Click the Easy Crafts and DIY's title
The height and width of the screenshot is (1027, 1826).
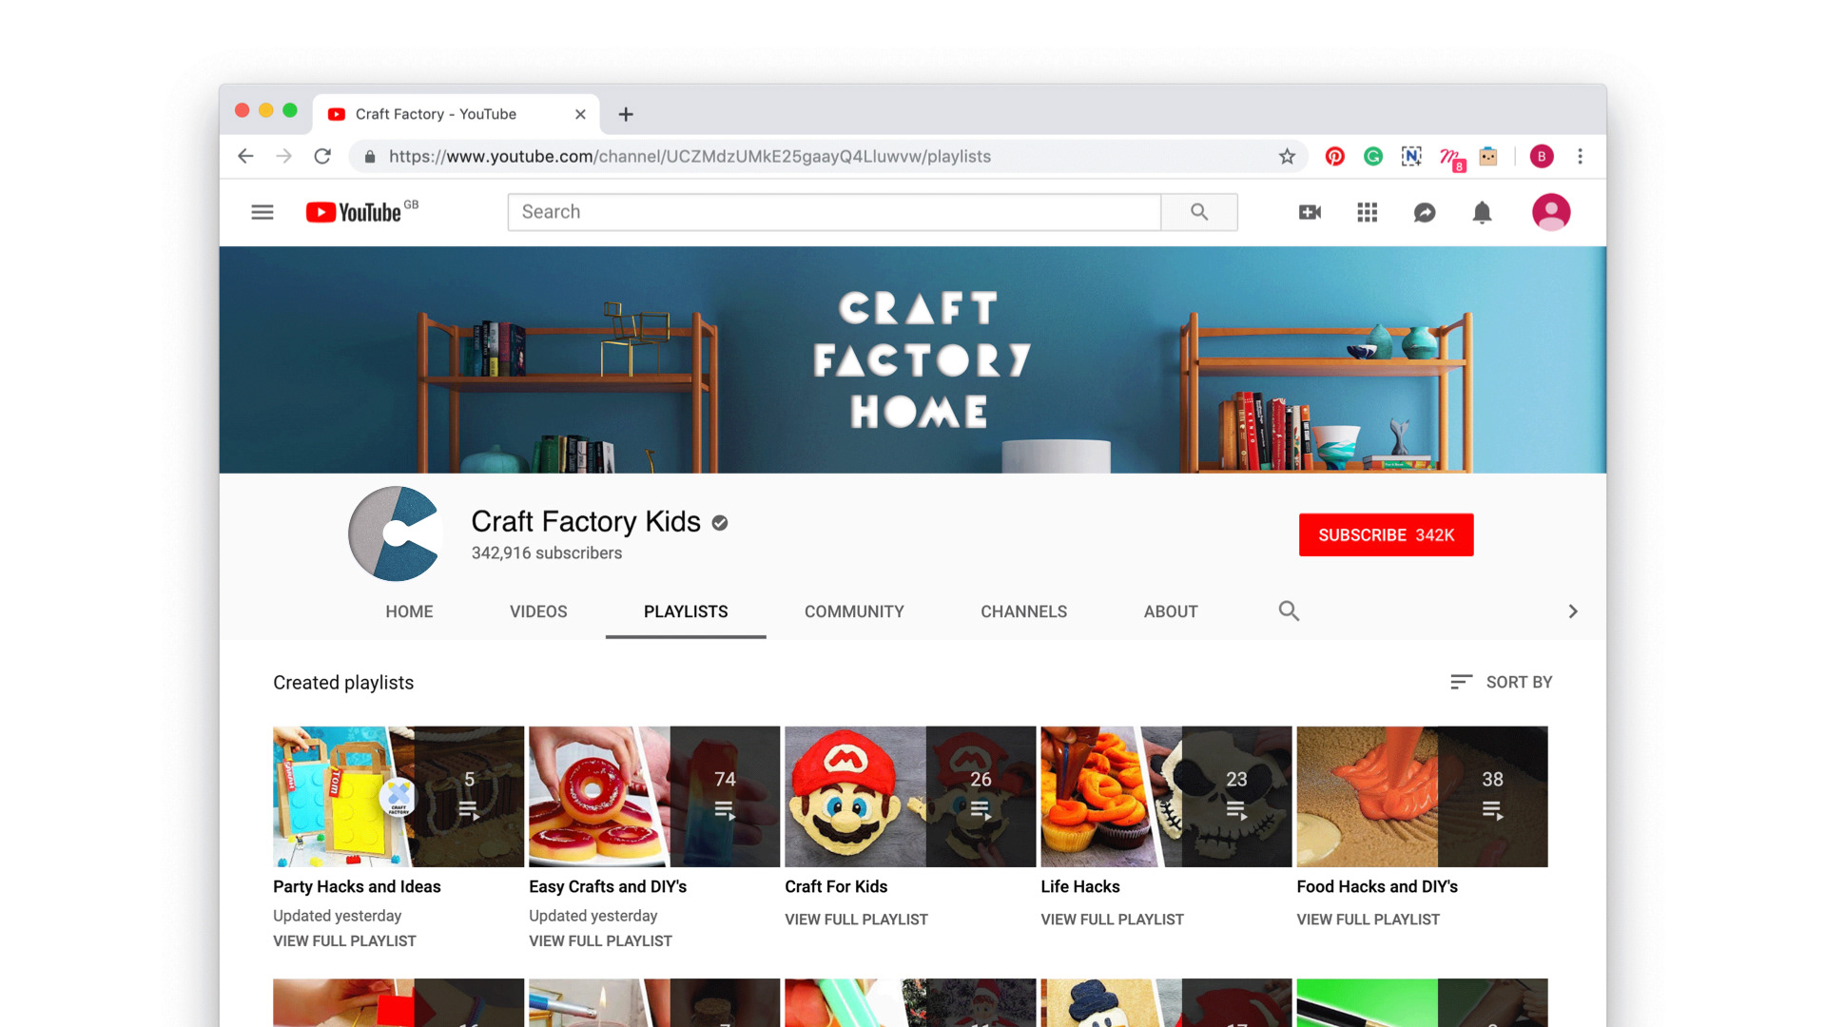[608, 886]
